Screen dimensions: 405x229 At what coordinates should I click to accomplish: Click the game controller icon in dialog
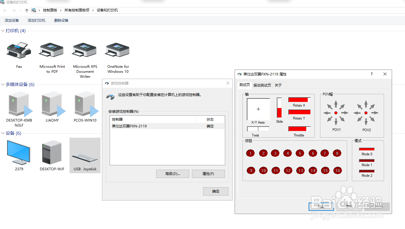pyautogui.click(x=111, y=97)
